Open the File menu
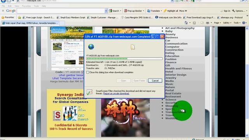249x140 pixels. coord(3,6)
